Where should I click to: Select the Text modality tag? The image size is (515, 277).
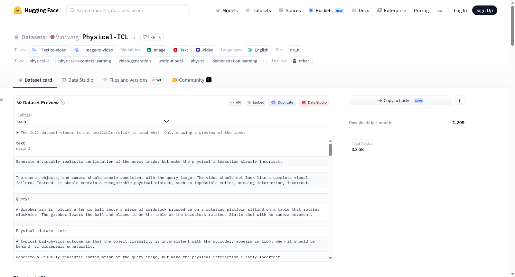[181, 50]
